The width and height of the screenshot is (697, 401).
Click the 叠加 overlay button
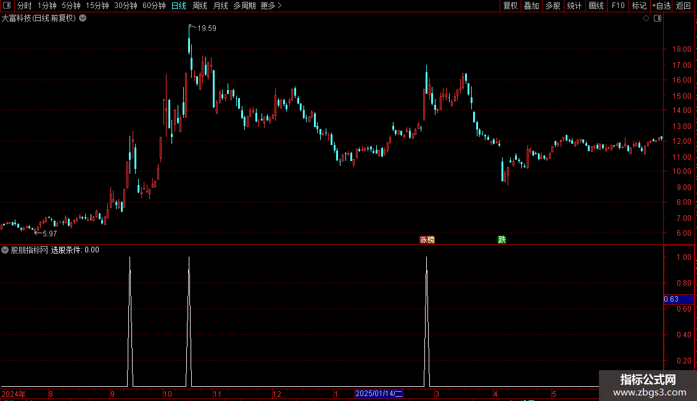(532, 6)
